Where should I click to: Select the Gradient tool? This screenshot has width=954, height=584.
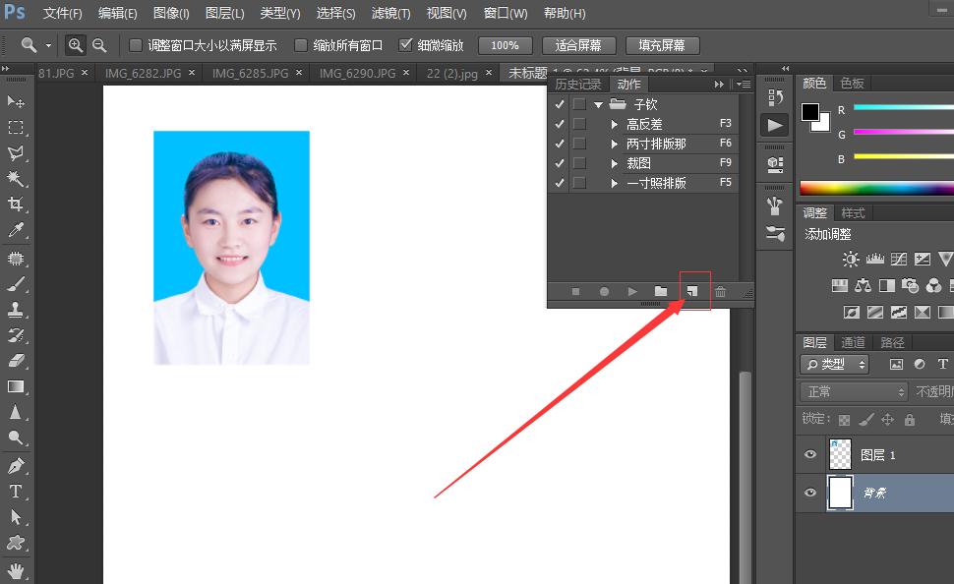pos(14,385)
